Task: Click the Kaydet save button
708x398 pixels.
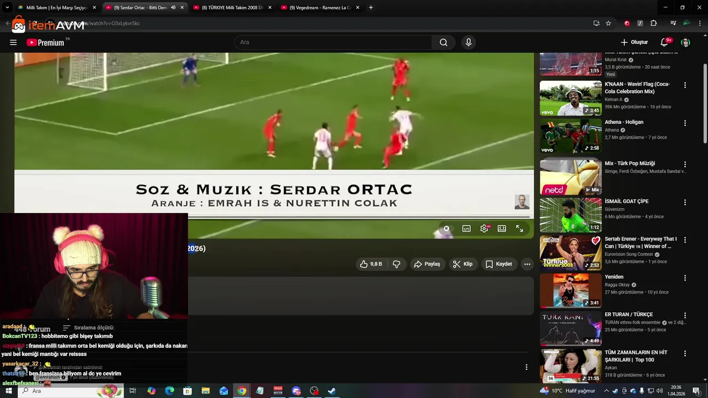Action: pos(499,264)
